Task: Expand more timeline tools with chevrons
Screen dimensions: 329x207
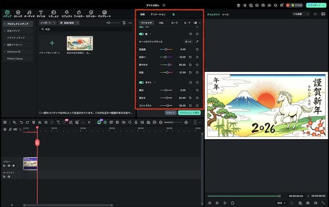Action: pyautogui.click(x=89, y=122)
